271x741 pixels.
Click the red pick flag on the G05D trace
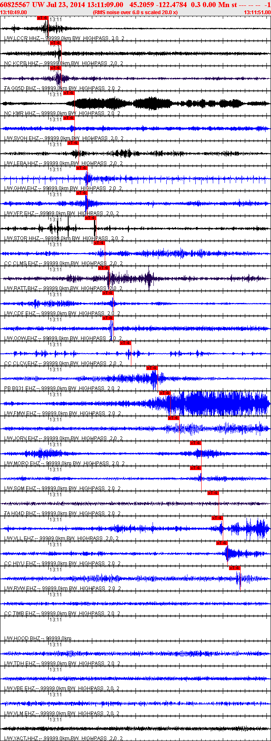coord(55,68)
